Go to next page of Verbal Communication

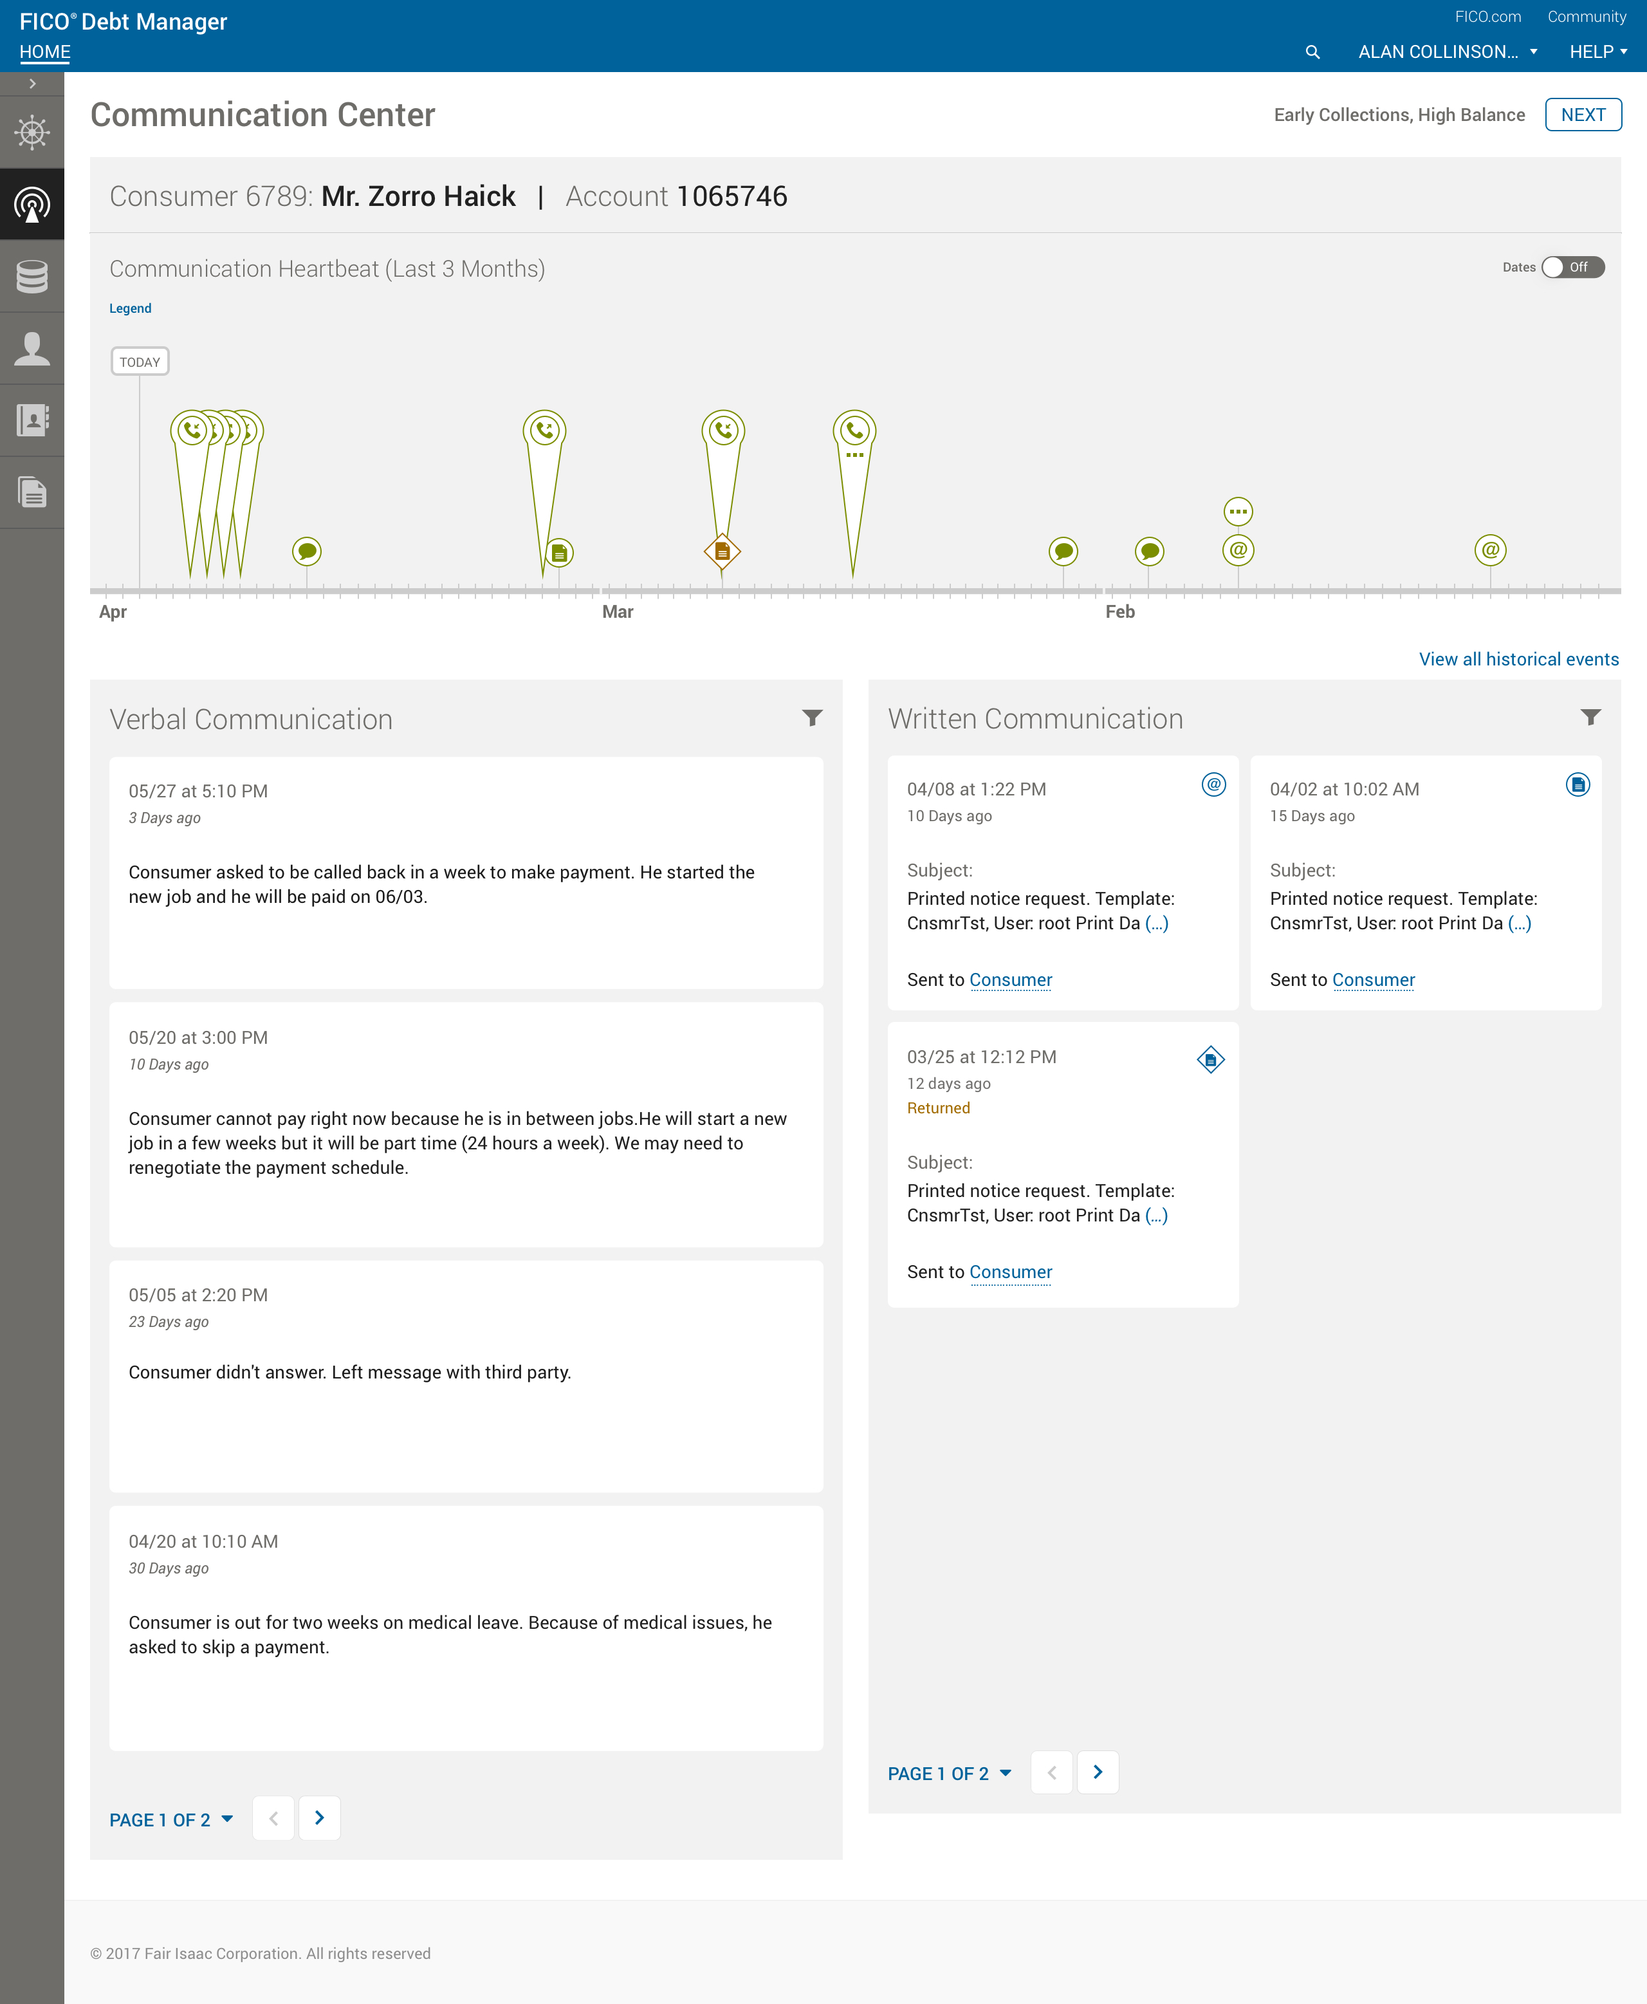pyautogui.click(x=320, y=1818)
